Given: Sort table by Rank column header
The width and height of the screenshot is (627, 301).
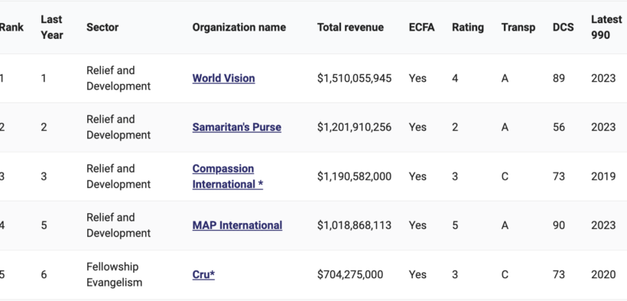Looking at the screenshot, I should (x=11, y=28).
